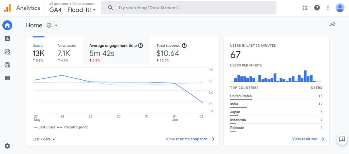Open the Advertising icon in sidebar
Image resolution: width=349 pixels, height=154 pixels.
click(x=7, y=65)
